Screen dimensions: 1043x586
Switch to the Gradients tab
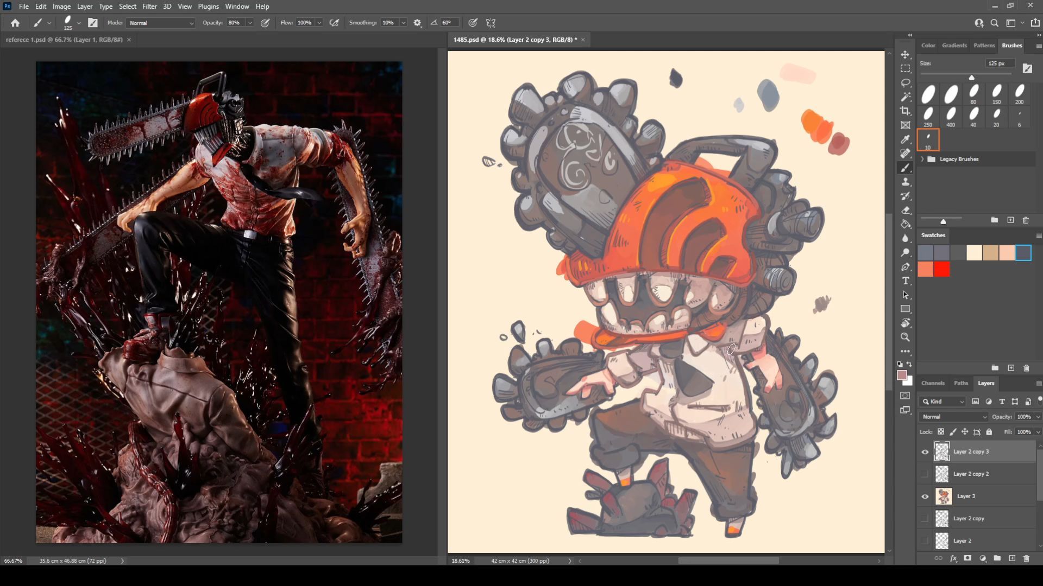click(954, 46)
